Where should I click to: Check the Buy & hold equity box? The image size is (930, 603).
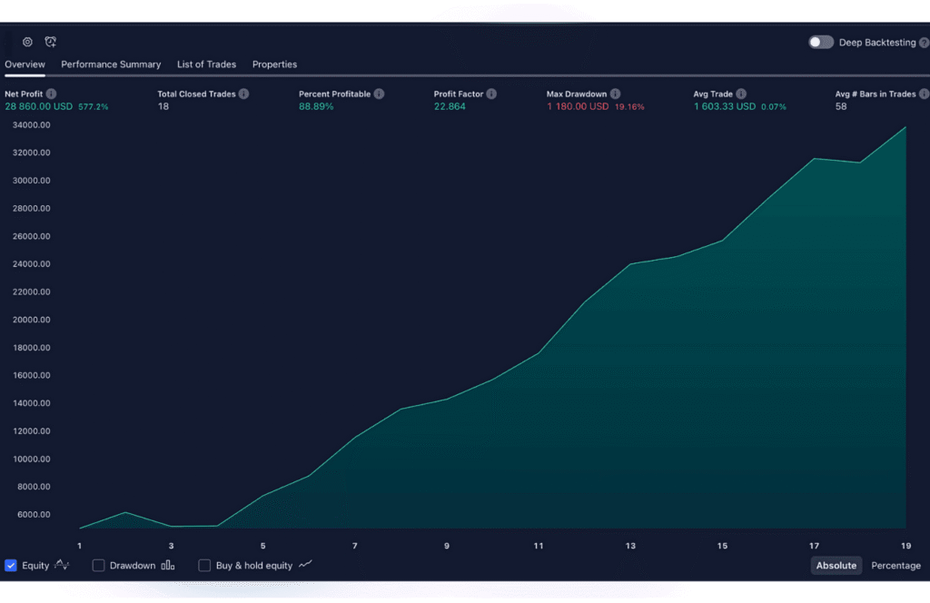pyautogui.click(x=204, y=565)
